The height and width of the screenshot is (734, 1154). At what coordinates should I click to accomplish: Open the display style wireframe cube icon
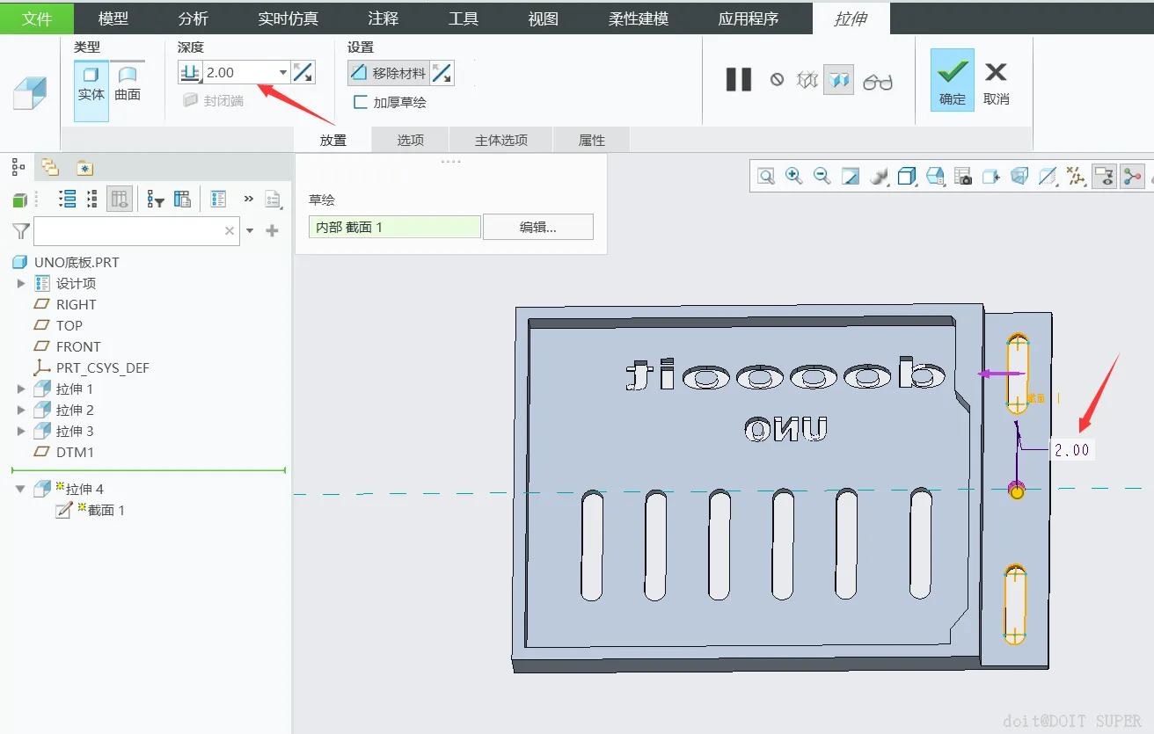pos(907,177)
